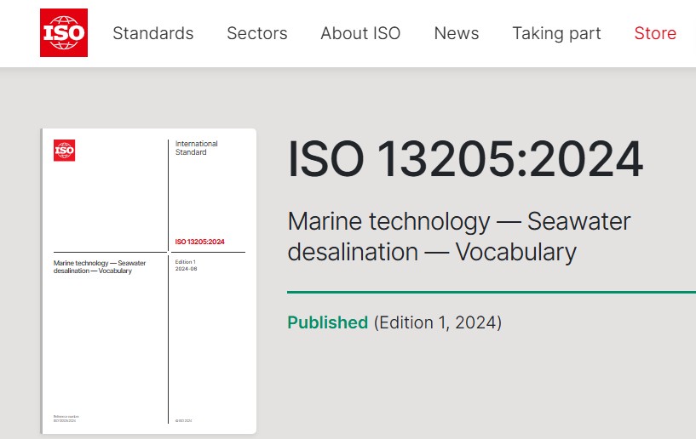Click the red ISO 13205:2024 text on cover
This screenshot has width=696, height=439.
tap(200, 242)
